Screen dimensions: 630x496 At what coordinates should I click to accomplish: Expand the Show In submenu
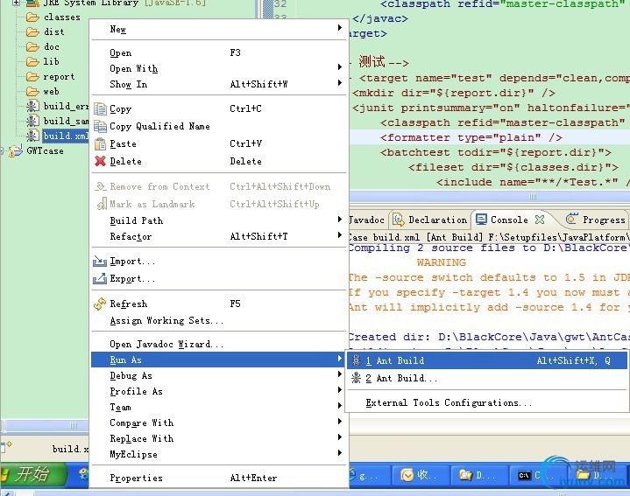pyautogui.click(x=219, y=84)
